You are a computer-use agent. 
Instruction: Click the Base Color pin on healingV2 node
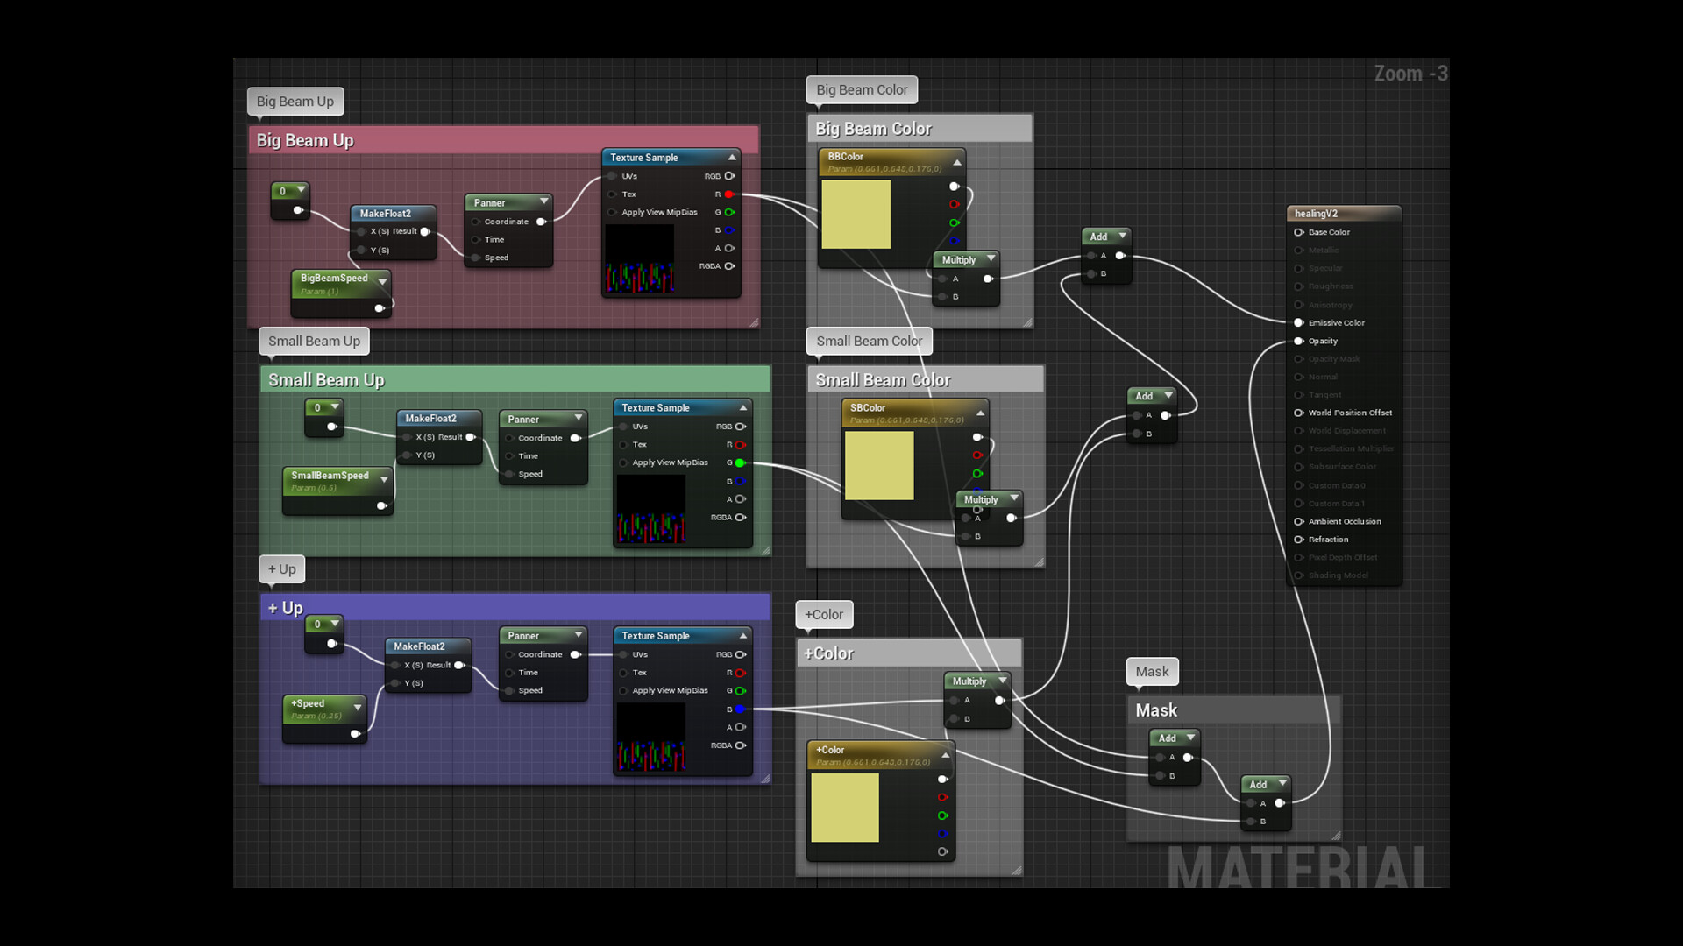(x=1299, y=232)
